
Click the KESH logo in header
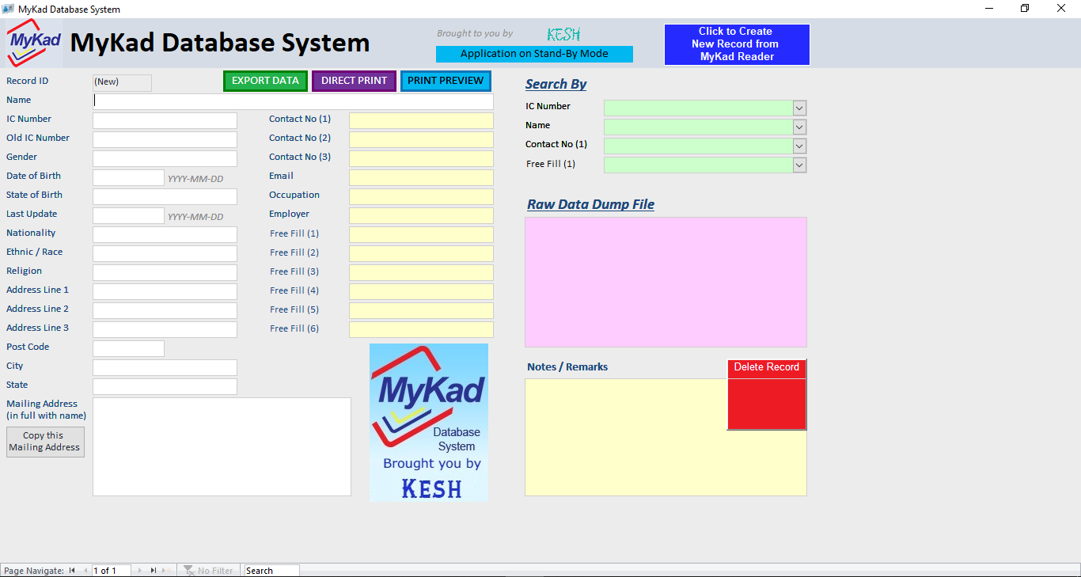(564, 35)
